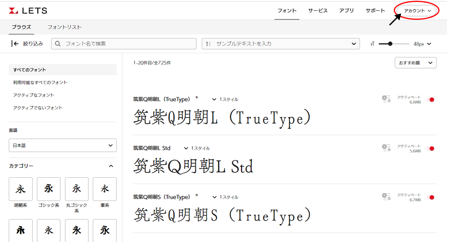Click the フォント名で検索 search field
The height and width of the screenshot is (242, 449).
[124, 44]
